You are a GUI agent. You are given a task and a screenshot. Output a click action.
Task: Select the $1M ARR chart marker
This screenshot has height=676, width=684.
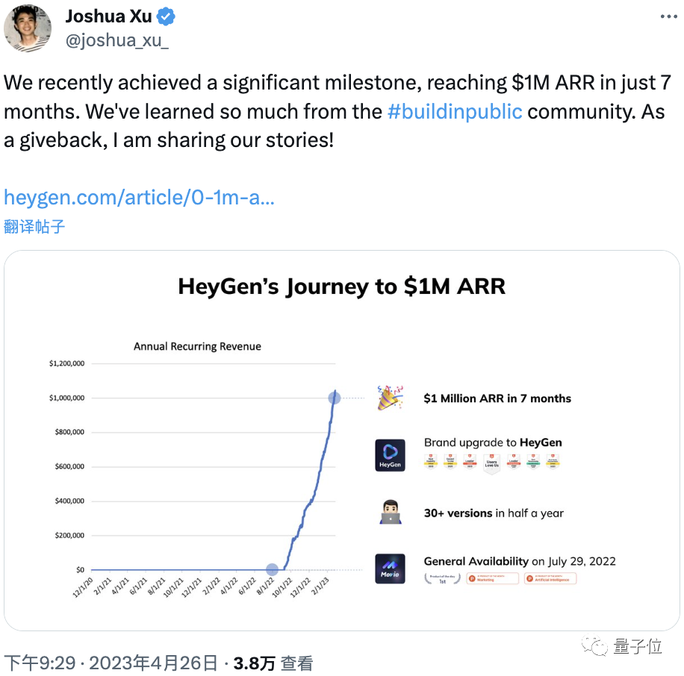334,398
